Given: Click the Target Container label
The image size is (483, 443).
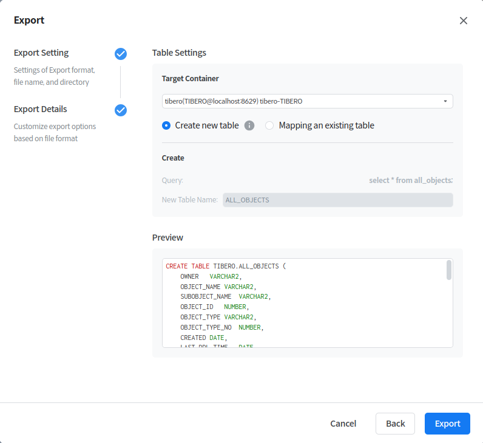Looking at the screenshot, I should (x=191, y=79).
